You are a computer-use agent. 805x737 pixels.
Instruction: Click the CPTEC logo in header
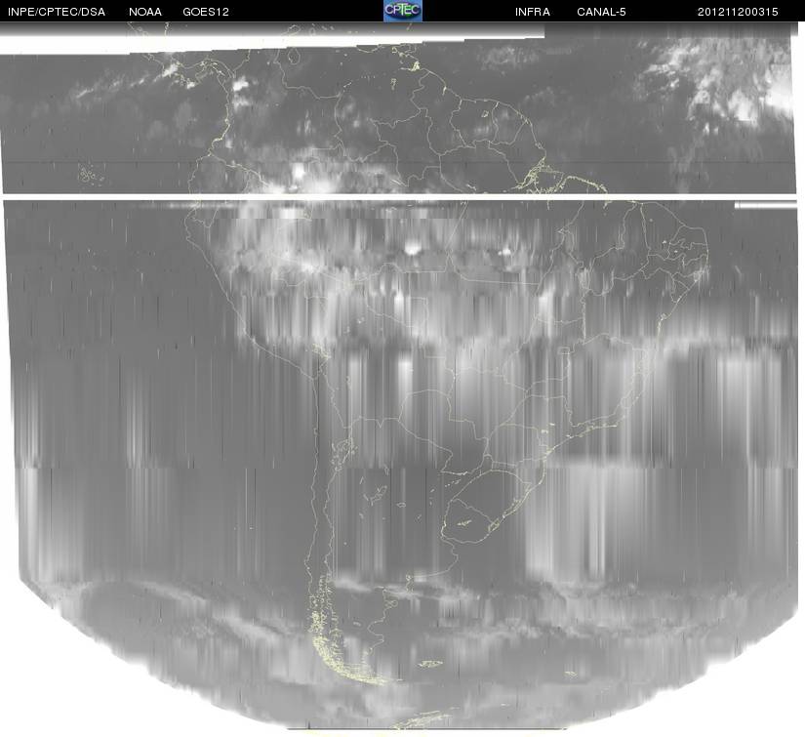click(x=403, y=11)
